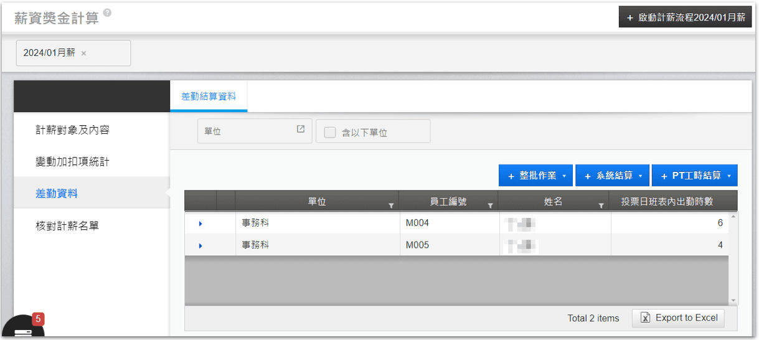The height and width of the screenshot is (340, 759).
Task: Open 核對計薪名單 from the sidebar
Action: point(67,226)
